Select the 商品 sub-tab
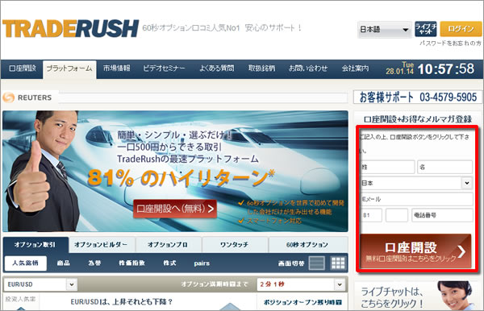This screenshot has width=484, height=311. point(64,263)
